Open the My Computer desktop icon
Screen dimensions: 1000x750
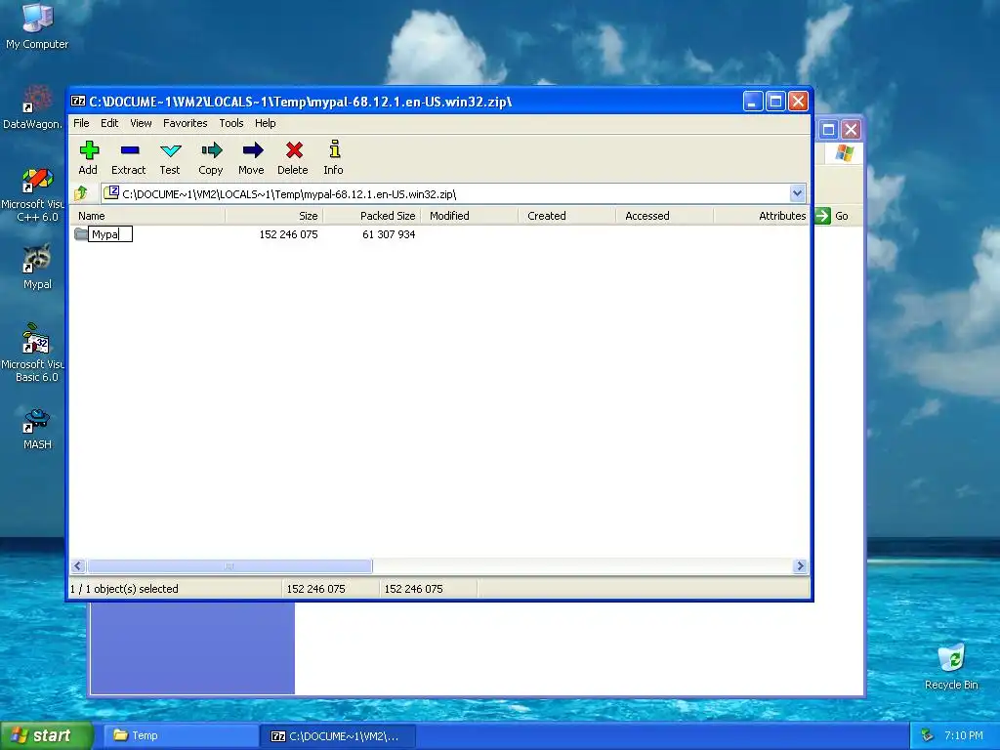tap(37, 26)
